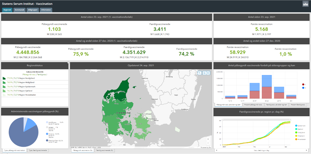Toggle Hovedstaden line in chart legend
The height and width of the screenshot is (154, 311).
tap(301, 140)
